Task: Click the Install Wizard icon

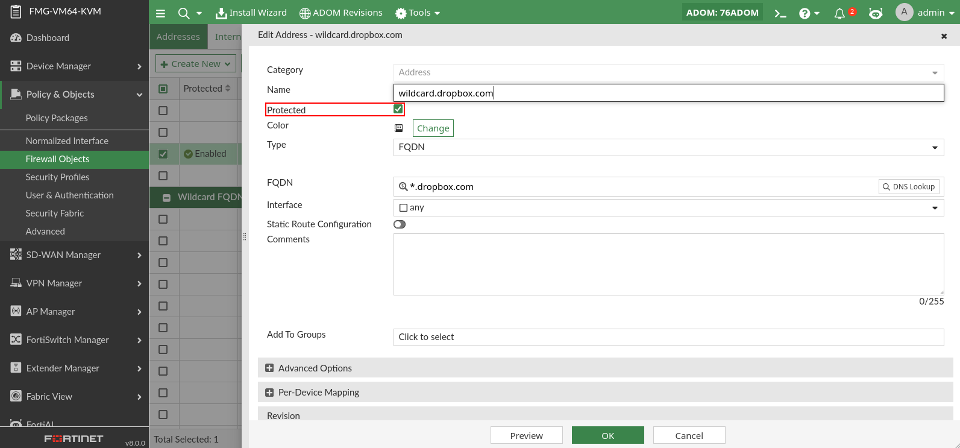Action: coord(221,13)
